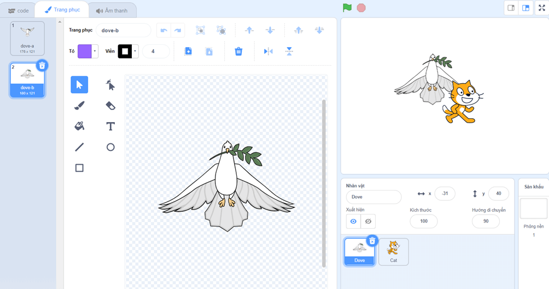The height and width of the screenshot is (289, 549).
Task: Delete selection with the trash icon
Action: 238,51
